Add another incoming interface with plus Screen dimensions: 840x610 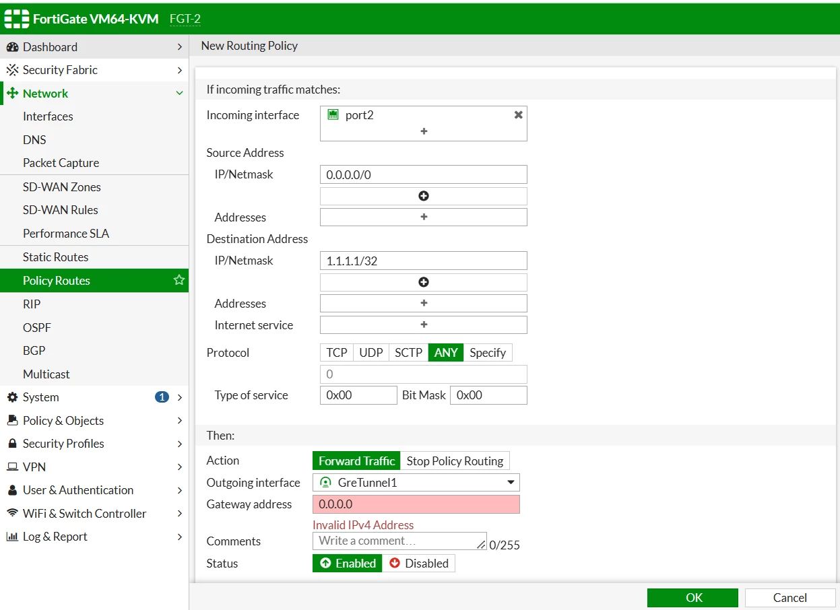tap(424, 131)
